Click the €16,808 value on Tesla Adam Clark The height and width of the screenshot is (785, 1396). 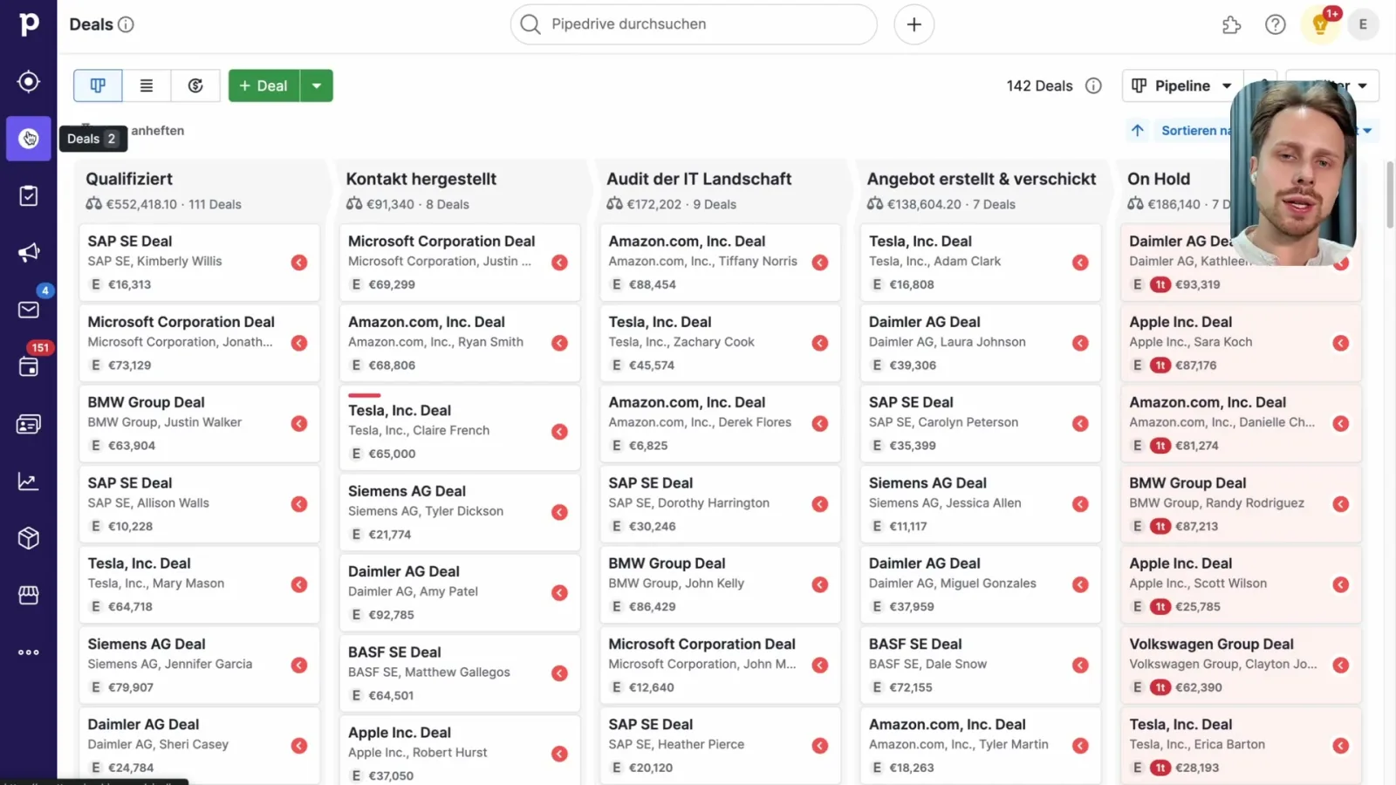point(912,284)
